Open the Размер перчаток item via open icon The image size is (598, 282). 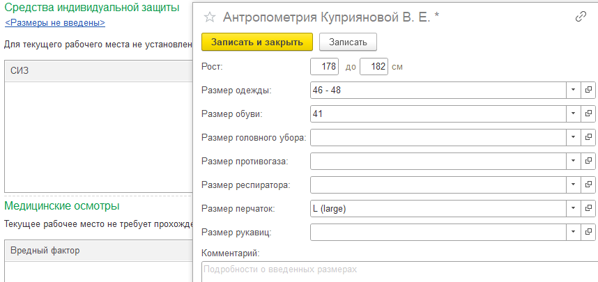[x=588, y=208]
